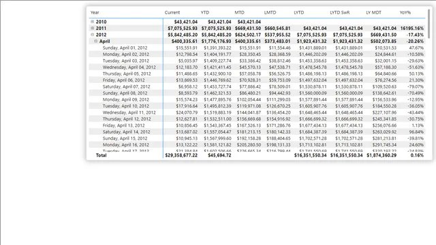The width and height of the screenshot is (436, 245).
Task: Expand the 2011 year row
Action: click(93, 28)
